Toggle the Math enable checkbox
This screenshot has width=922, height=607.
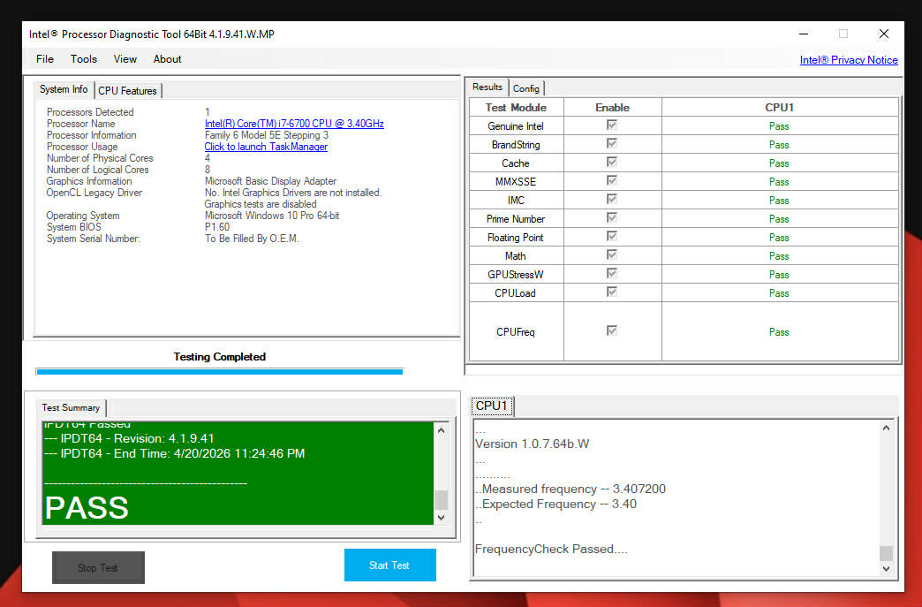611,254
